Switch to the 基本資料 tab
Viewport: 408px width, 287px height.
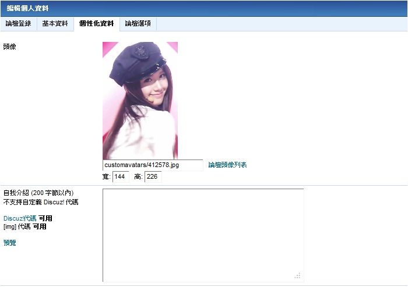click(55, 24)
